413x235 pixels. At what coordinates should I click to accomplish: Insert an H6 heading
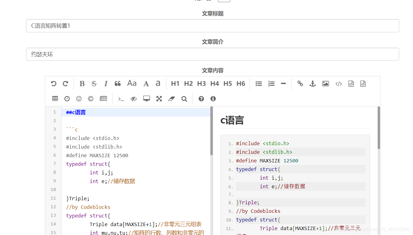(241, 84)
